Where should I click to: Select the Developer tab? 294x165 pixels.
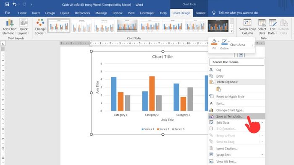(x=147, y=13)
